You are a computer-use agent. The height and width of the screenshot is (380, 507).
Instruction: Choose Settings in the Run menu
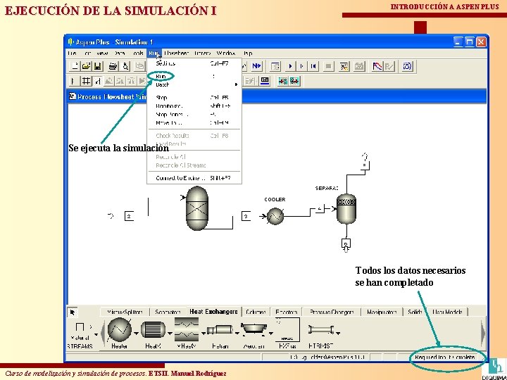point(194,63)
